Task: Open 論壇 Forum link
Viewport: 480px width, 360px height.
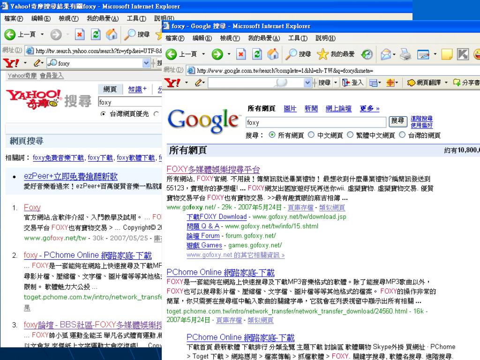Action: point(203,236)
